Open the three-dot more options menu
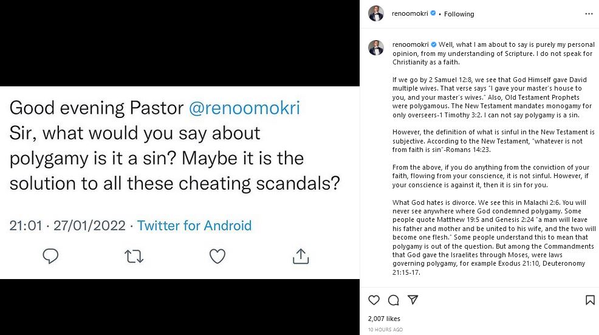 click(589, 13)
